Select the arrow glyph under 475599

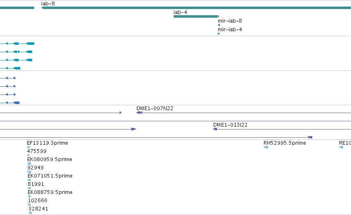tap(28, 155)
